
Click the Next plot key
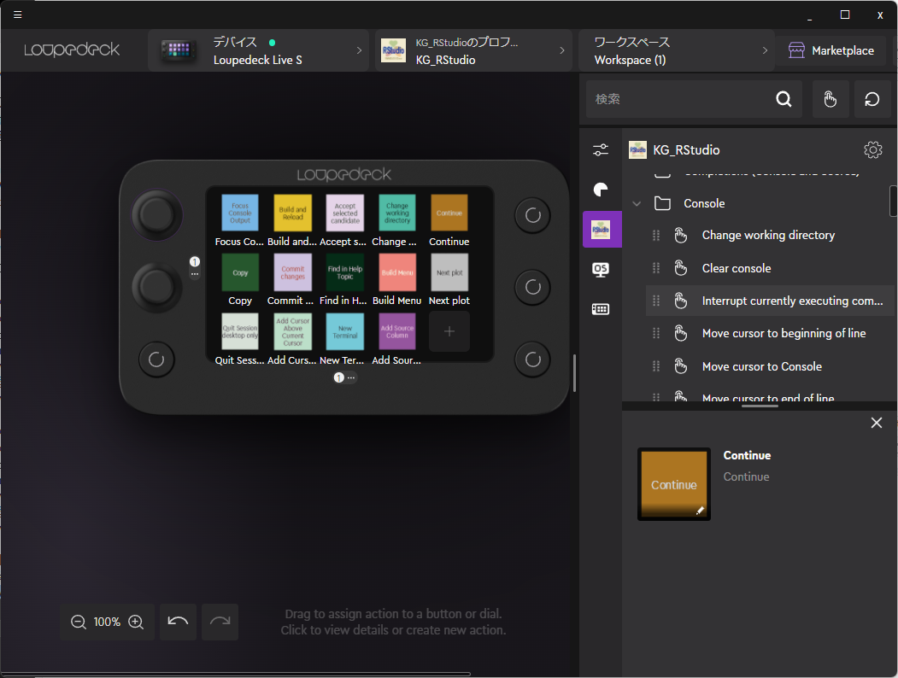click(449, 272)
